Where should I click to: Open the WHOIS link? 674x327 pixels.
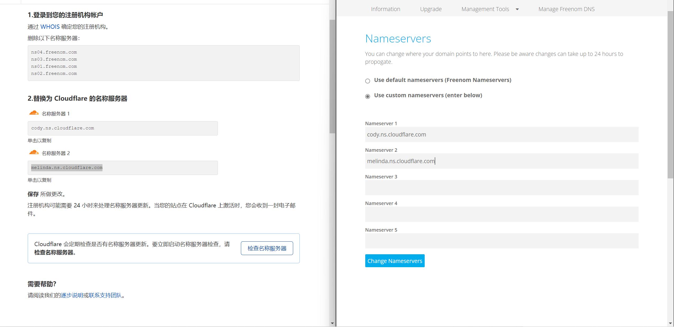(x=50, y=27)
